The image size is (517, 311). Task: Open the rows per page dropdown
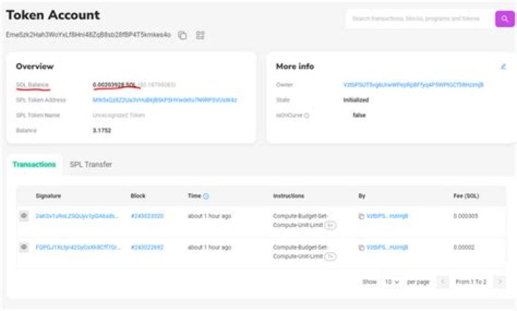[392, 282]
